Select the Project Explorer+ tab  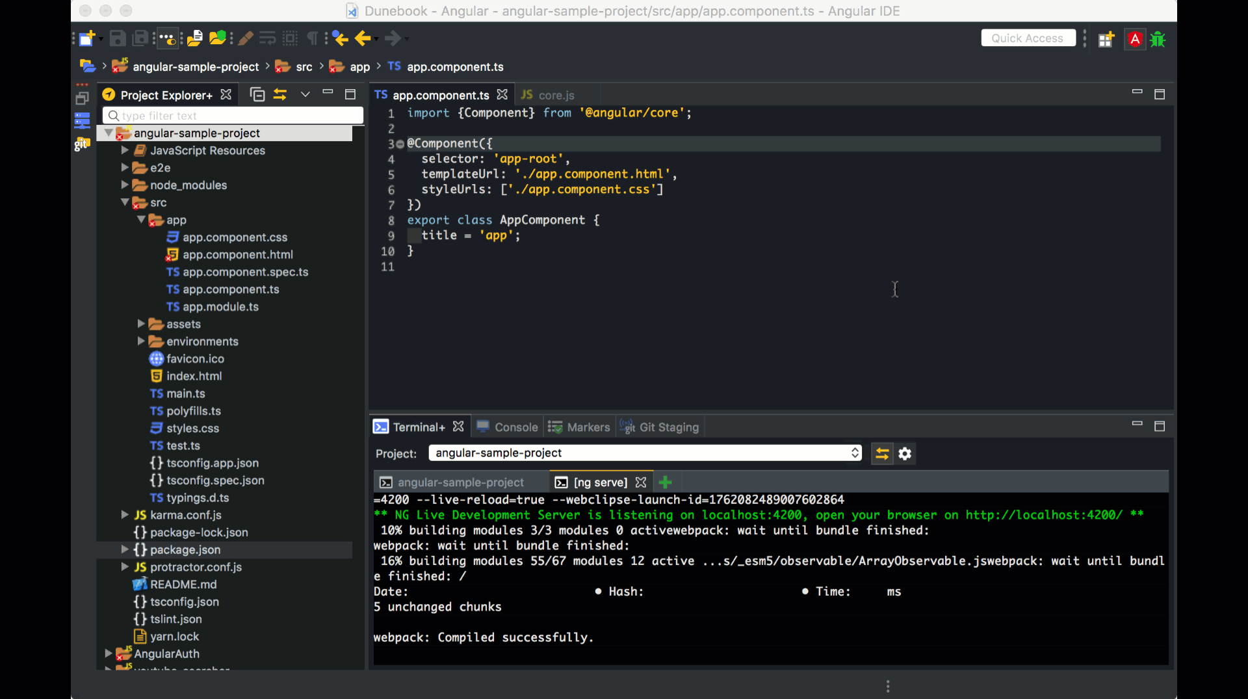click(x=166, y=95)
